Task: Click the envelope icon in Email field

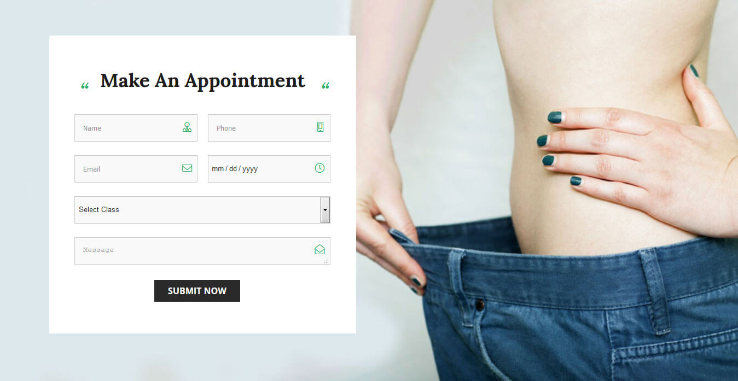Action: click(187, 168)
